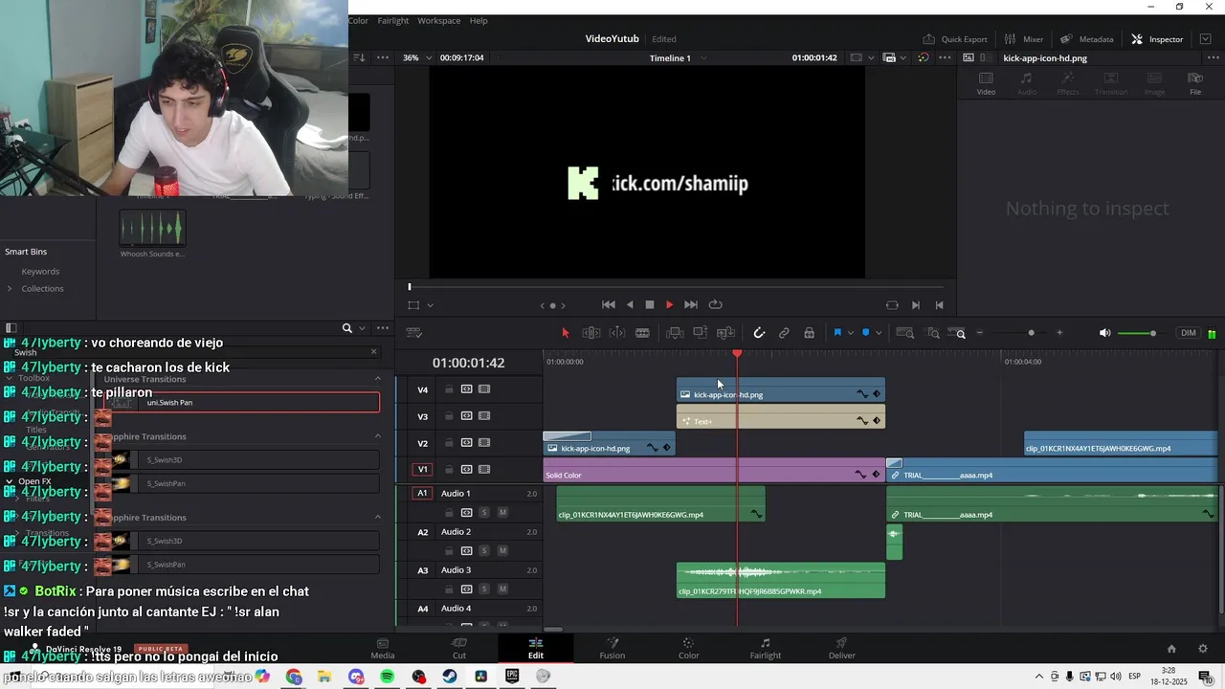Expand the Collections smart bin

coord(10,289)
